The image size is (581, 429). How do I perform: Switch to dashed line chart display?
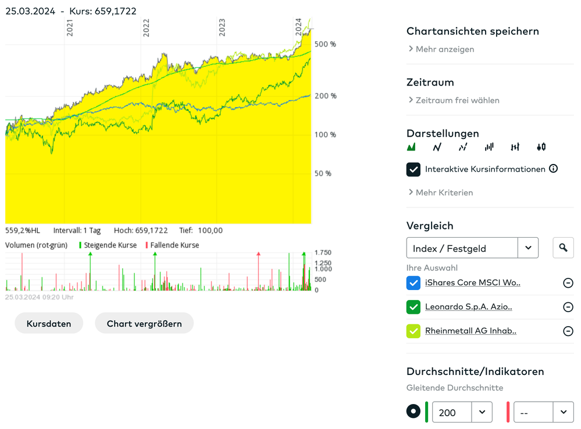tap(463, 147)
